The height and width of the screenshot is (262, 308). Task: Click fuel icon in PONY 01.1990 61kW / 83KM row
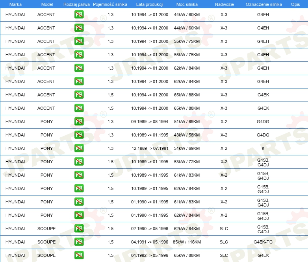79,201
